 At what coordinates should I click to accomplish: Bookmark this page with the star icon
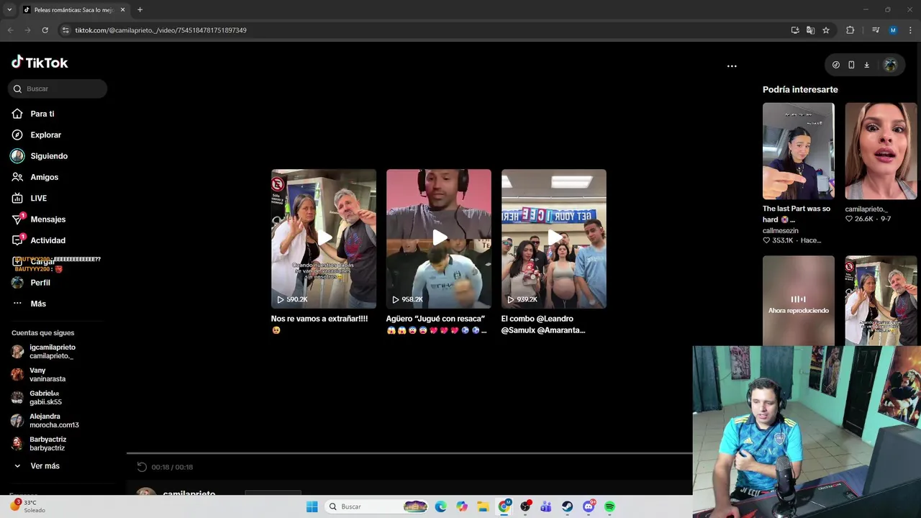826,30
